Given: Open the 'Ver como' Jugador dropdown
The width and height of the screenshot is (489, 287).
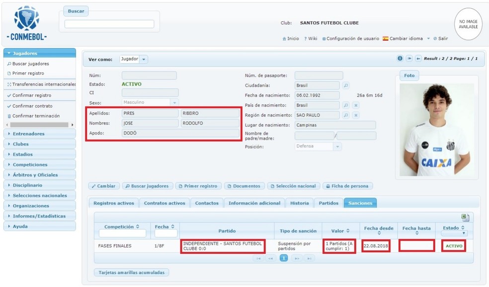Looking at the screenshot, I should tap(144, 59).
